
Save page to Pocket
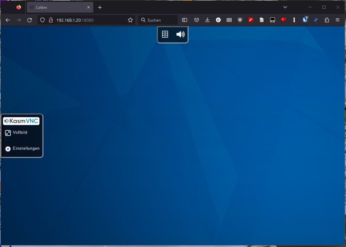[197, 20]
